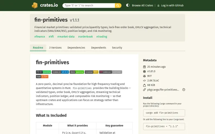Image resolution: width=215 pixels, height=134 pixels.
Task: Click the pkg:cargo/fin-primitives purl text
Action: 163,90
